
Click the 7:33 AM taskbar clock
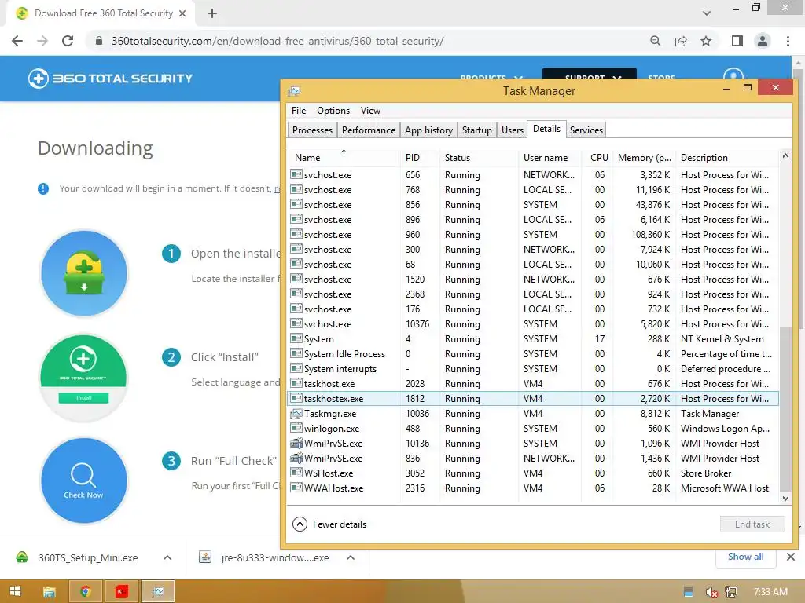[770, 592]
